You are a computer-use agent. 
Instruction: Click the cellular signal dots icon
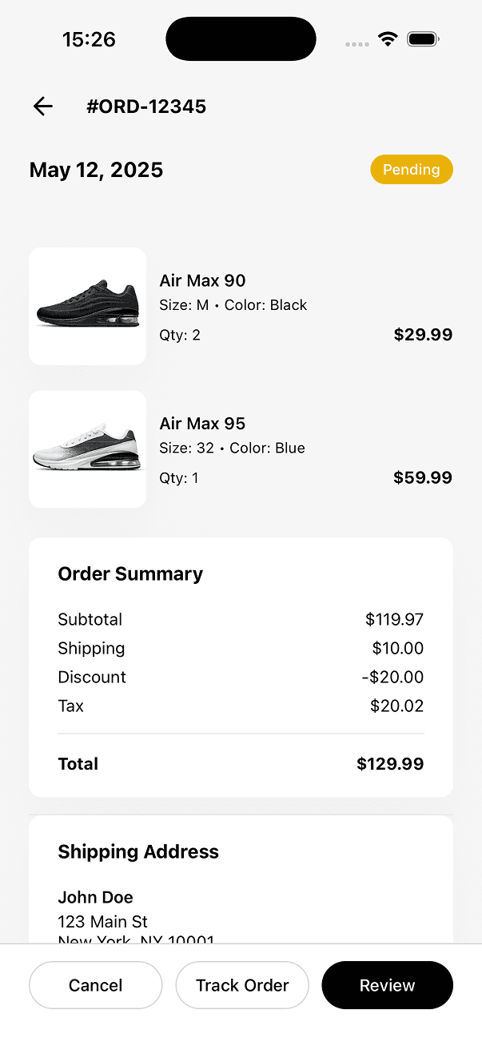click(x=356, y=42)
